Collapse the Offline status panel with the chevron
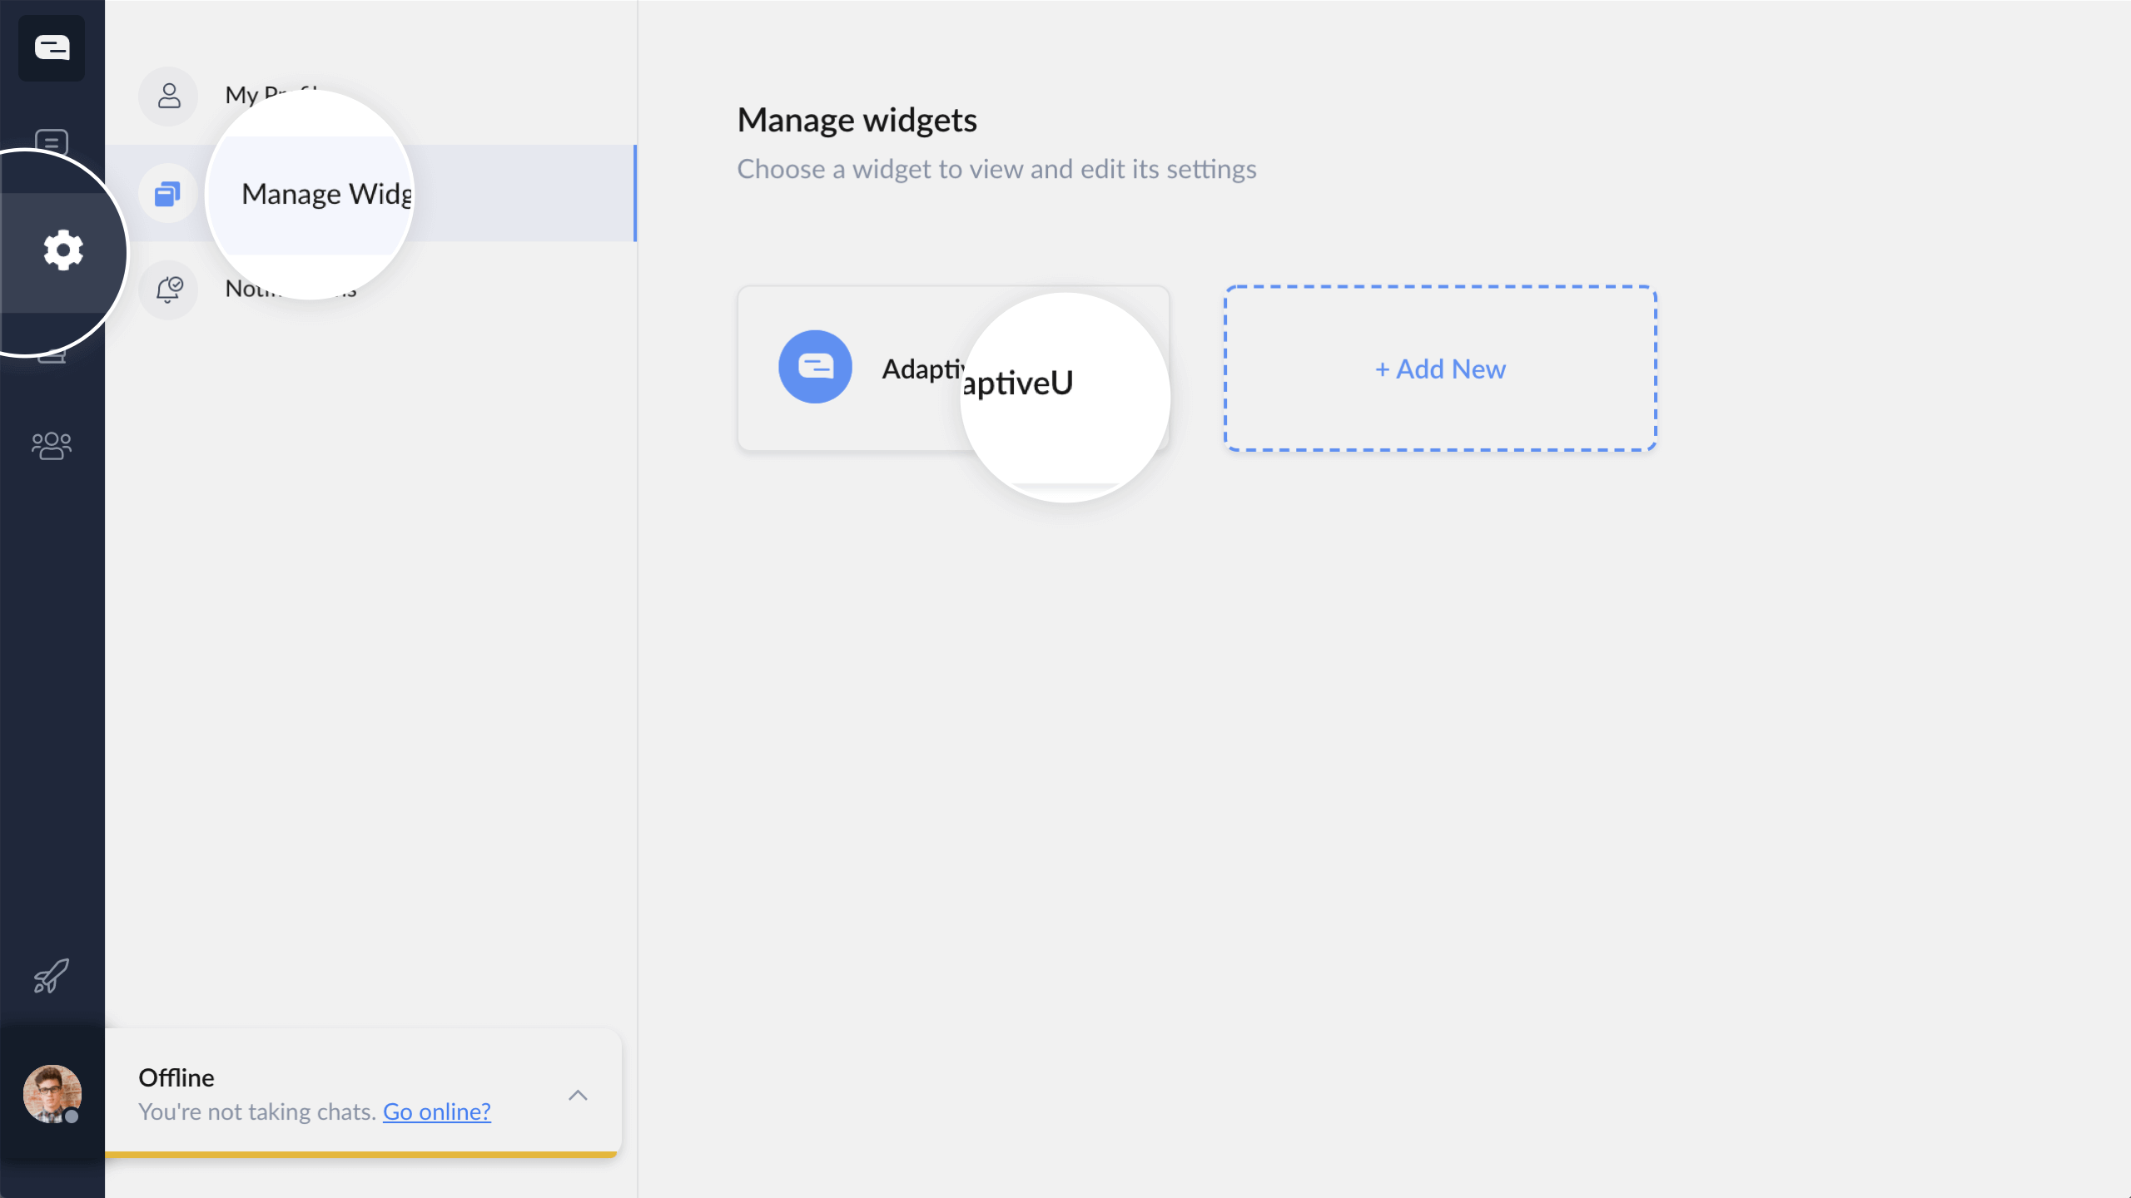2131x1198 pixels. [x=579, y=1097]
